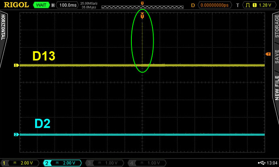
Task: Click the SAVE menu label
Action: point(277,56)
